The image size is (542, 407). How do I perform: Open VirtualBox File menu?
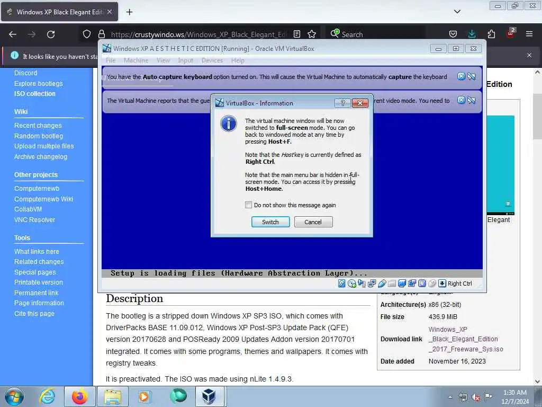coord(111,60)
